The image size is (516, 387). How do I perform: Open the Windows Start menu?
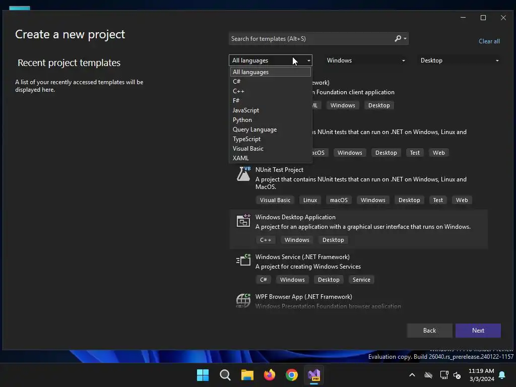(203, 375)
